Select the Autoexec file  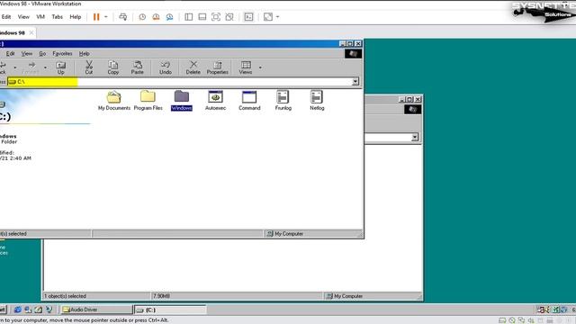pyautogui.click(x=215, y=101)
